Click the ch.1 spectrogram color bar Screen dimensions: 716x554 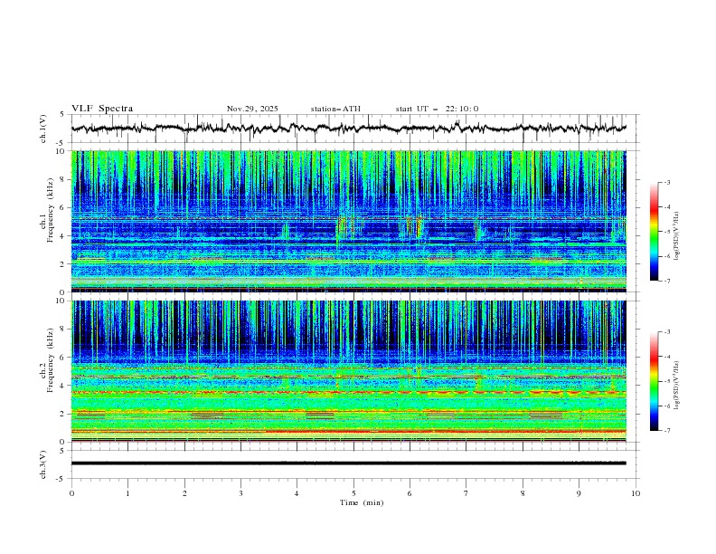click(x=654, y=232)
